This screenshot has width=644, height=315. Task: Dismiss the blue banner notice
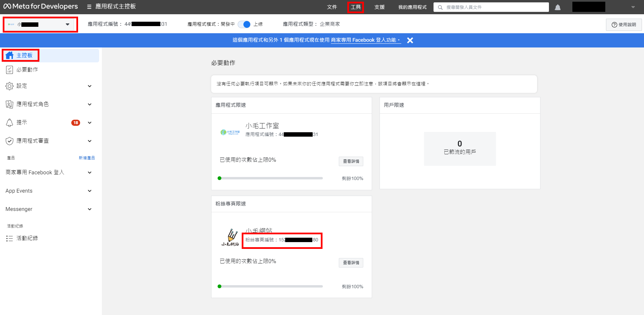410,40
